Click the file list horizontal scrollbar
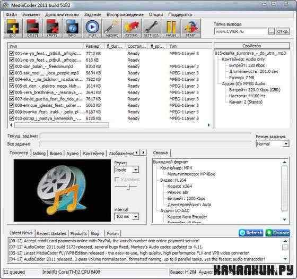The width and height of the screenshot is (297, 279). [62, 125]
